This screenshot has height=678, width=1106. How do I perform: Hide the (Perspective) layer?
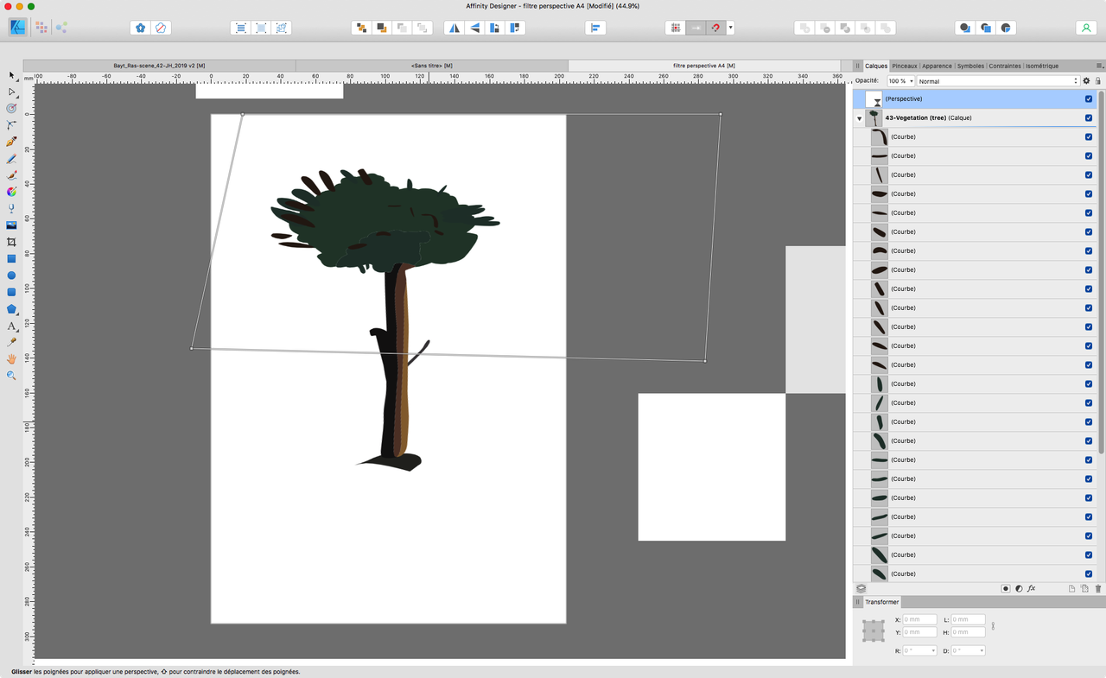click(x=1088, y=98)
